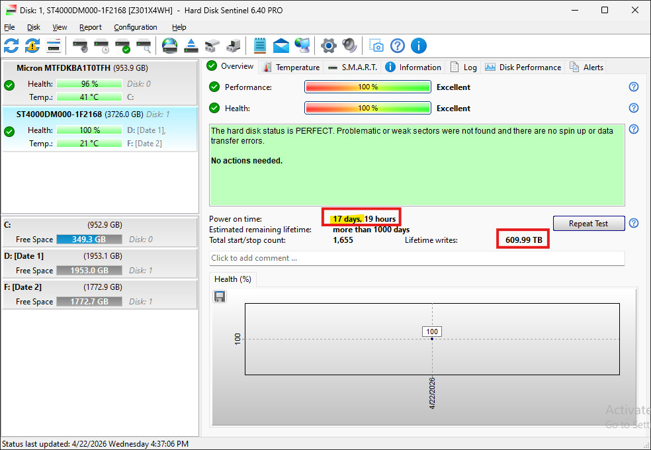
Task: Click the ST4000 Temp 21 °C bar
Action: (89, 144)
